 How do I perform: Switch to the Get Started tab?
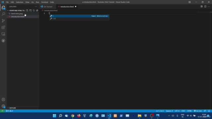click(x=48, y=7)
